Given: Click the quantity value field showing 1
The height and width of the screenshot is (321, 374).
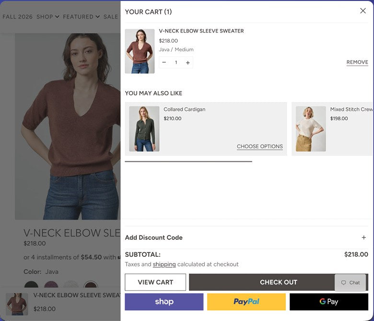Looking at the screenshot, I should click(176, 62).
